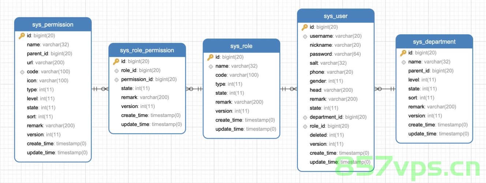
Task: Click the diamond icon beside role_id in sys_role_permission
Action: (x=116, y=70)
